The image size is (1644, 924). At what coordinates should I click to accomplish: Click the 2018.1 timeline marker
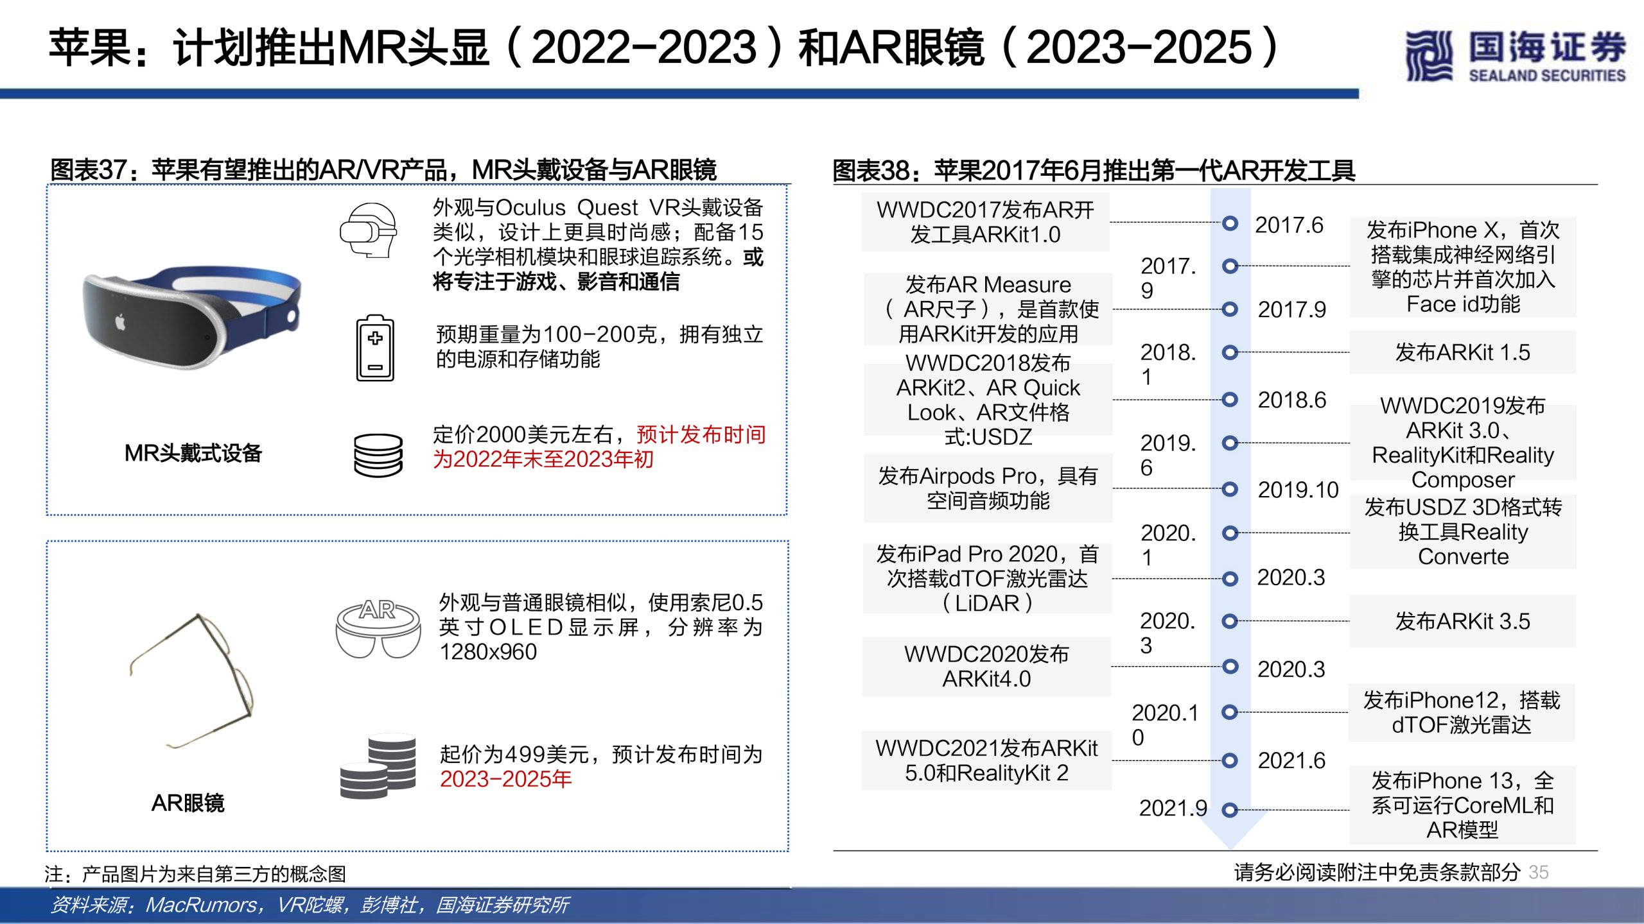tap(1230, 352)
